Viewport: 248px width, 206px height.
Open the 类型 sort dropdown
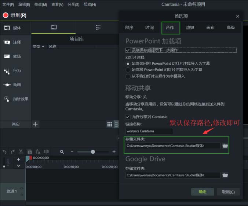(38, 46)
